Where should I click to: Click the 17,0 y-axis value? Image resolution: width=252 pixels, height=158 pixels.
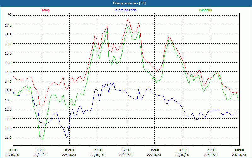tap(9, 25)
